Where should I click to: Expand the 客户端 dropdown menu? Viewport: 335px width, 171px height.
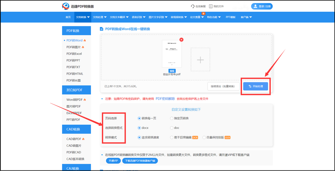246,17
